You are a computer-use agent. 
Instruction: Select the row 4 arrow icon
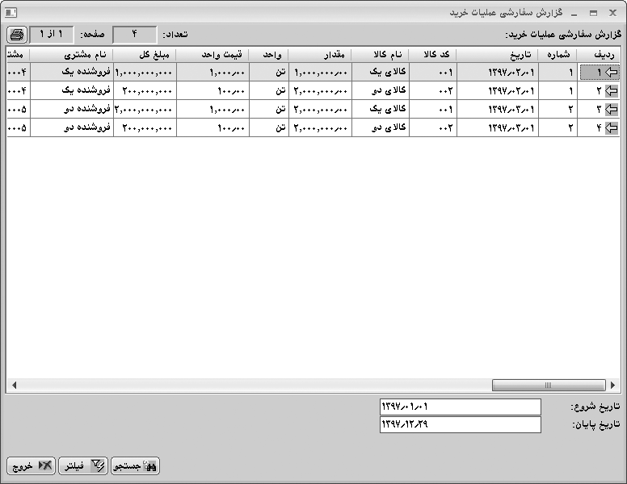point(611,127)
